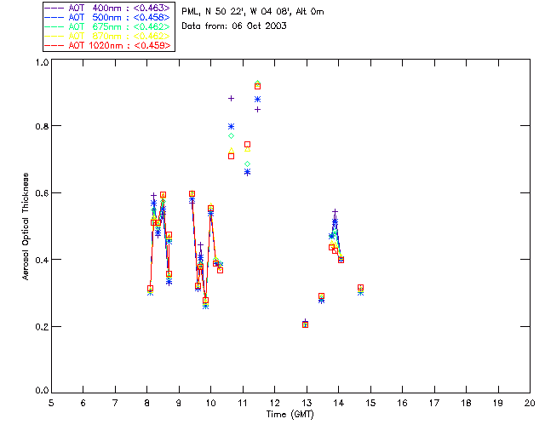Click the 0.0 y-axis tick label

click(x=42, y=391)
